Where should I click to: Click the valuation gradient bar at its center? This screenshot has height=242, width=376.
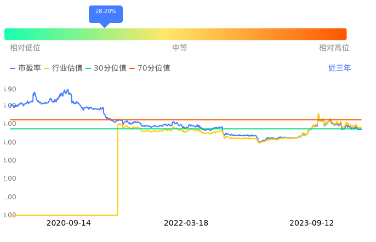[175, 34]
